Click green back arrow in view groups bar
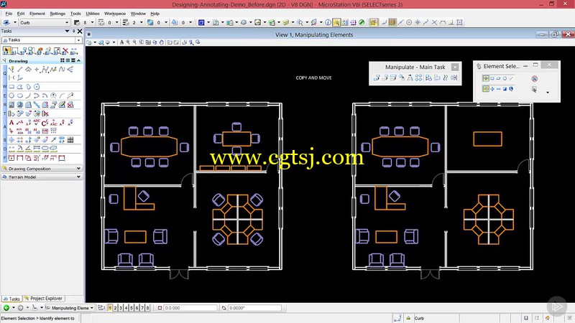This screenshot has height=323, width=575. click(6, 308)
